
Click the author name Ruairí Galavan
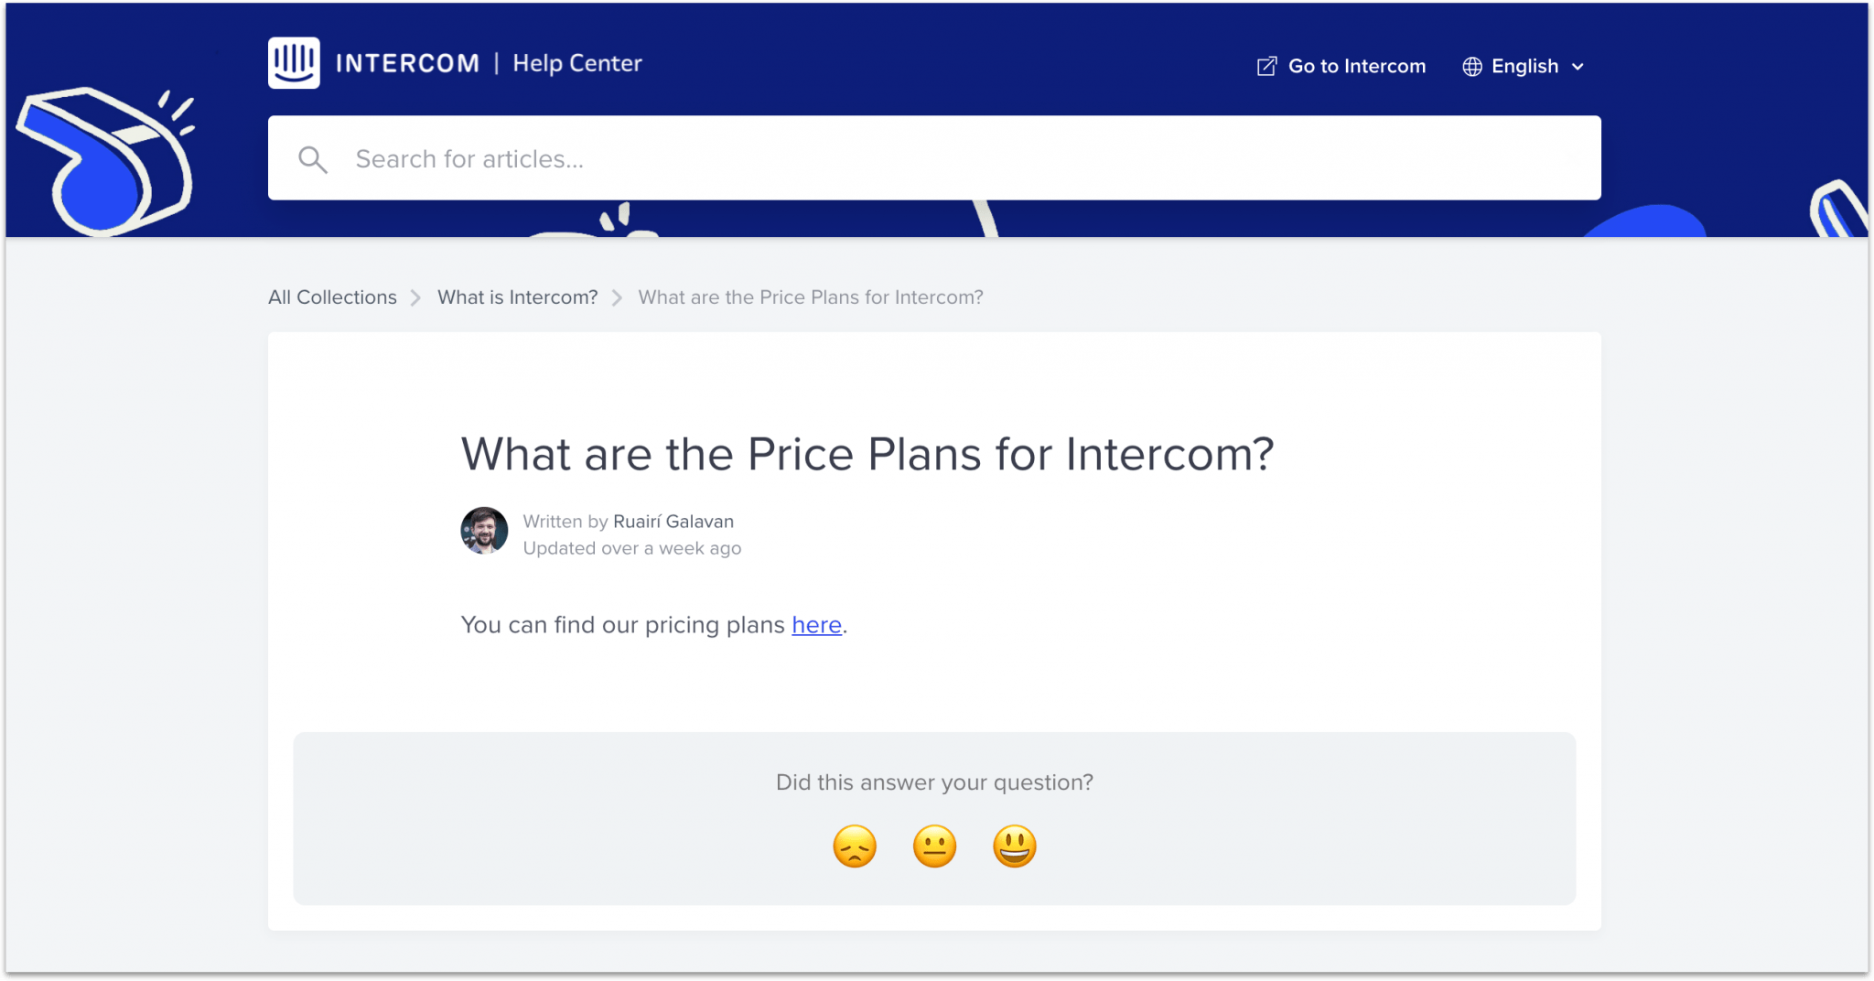coord(673,522)
